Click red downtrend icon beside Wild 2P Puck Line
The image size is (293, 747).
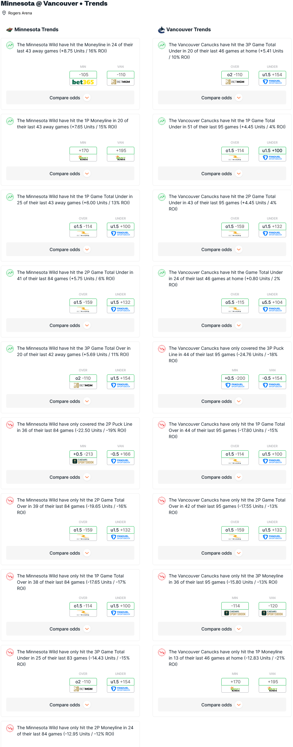(10, 425)
